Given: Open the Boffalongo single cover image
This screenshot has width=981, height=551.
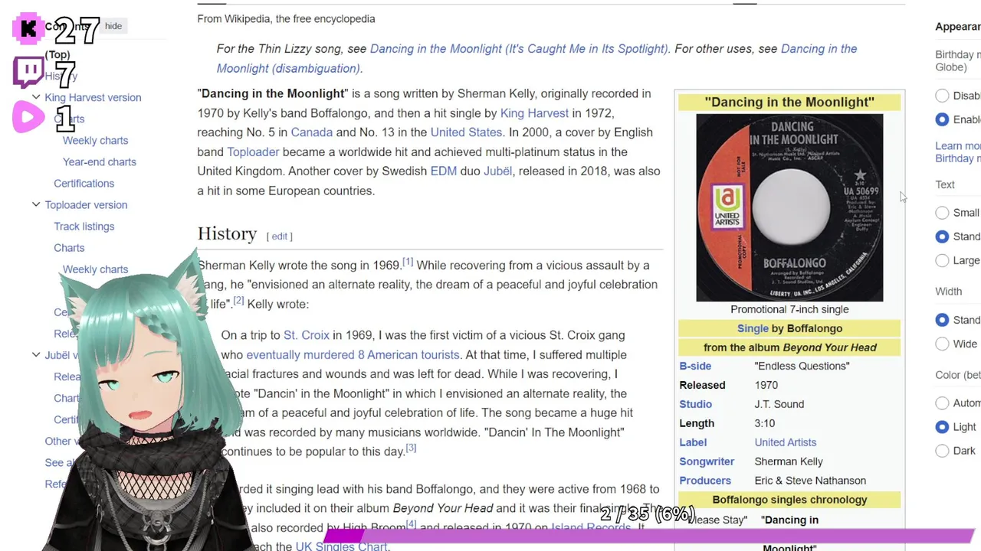Looking at the screenshot, I should pyautogui.click(x=789, y=207).
